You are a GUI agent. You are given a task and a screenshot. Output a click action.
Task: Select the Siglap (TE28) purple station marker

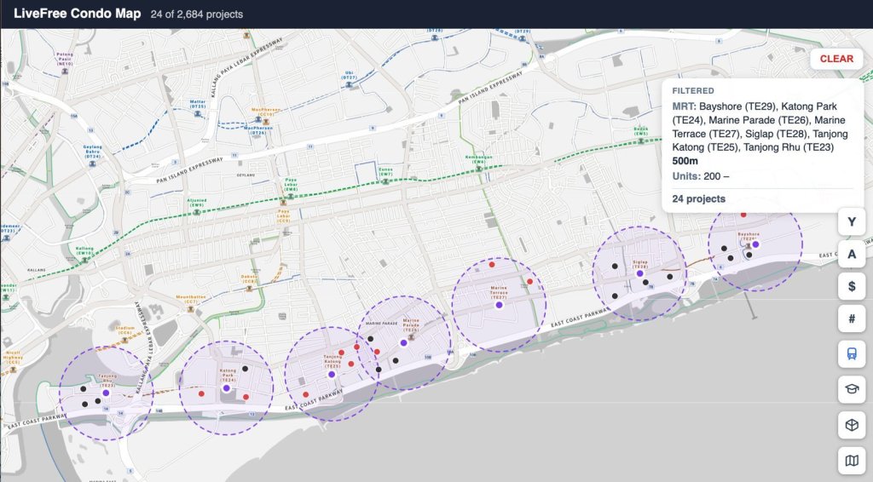point(639,273)
